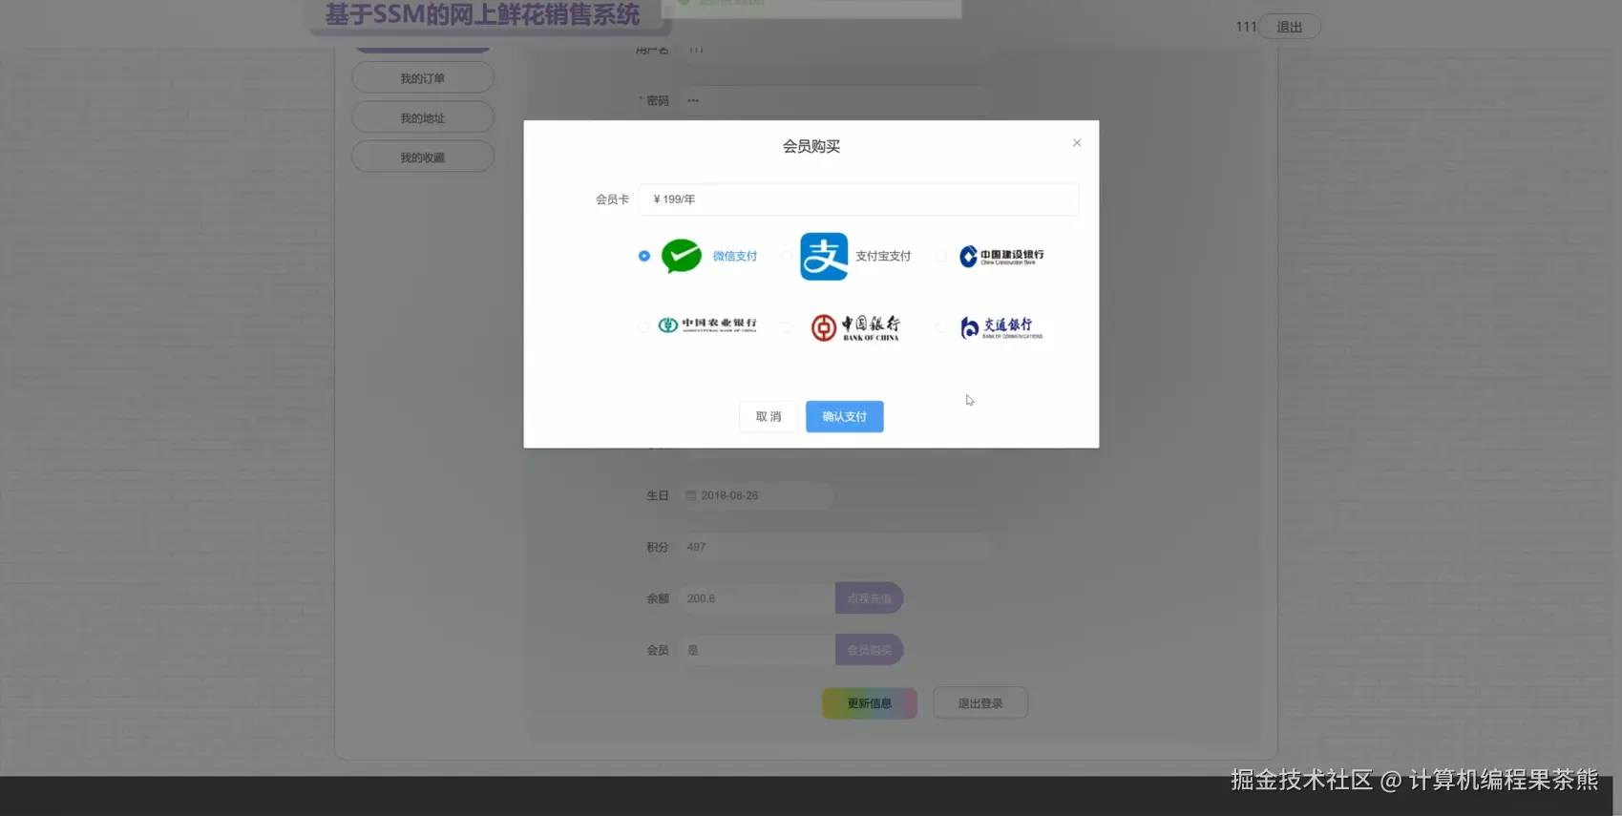Click the 余额 field showing 200.6

pyautogui.click(x=757, y=598)
